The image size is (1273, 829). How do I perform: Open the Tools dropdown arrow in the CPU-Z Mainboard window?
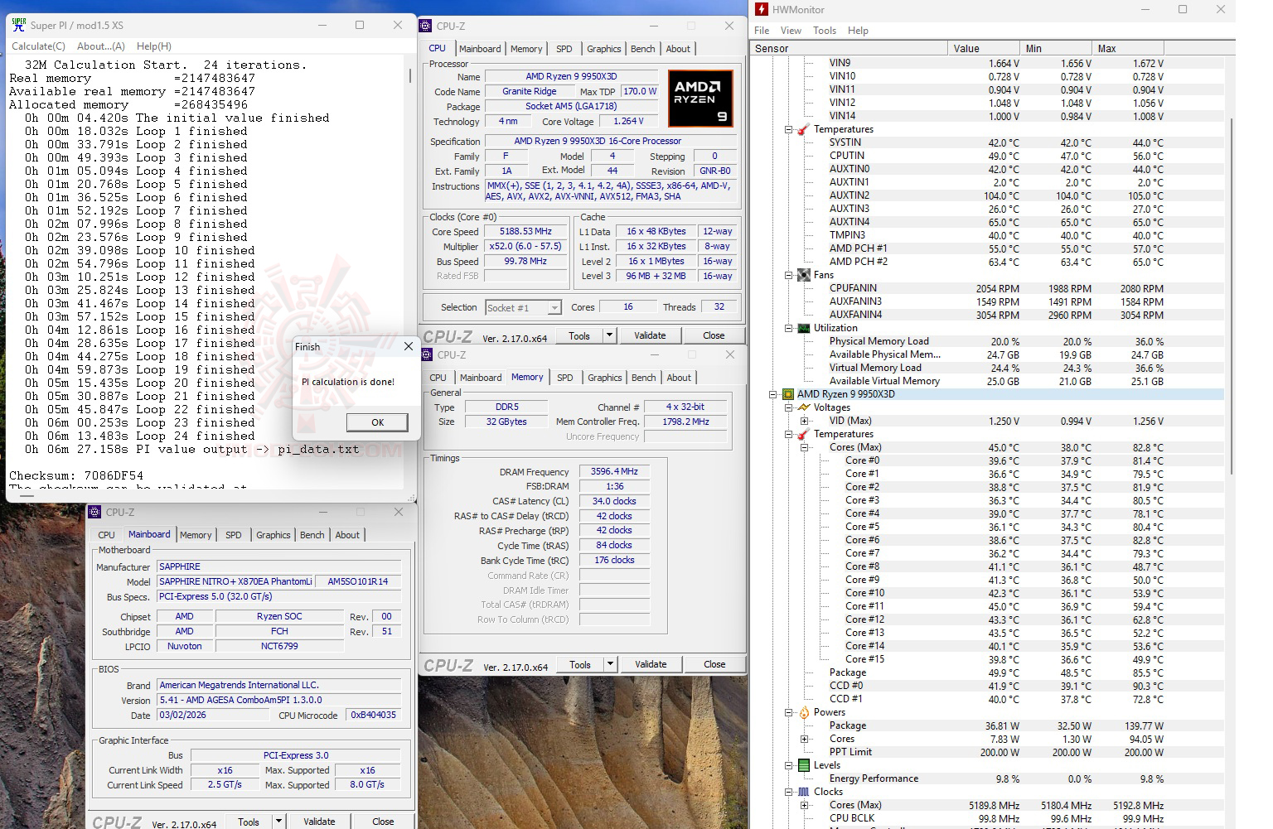point(278,822)
